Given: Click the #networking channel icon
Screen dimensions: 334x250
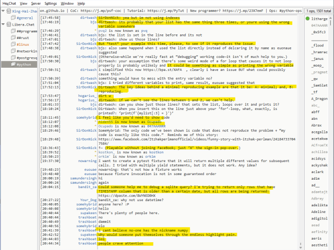Looking at the screenshot, I should 13,51.
